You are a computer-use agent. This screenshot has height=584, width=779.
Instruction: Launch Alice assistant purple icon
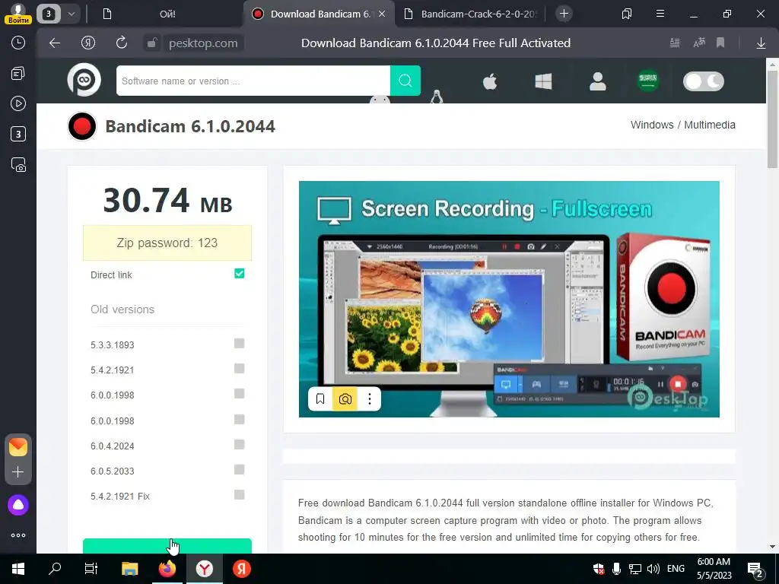[18, 505]
